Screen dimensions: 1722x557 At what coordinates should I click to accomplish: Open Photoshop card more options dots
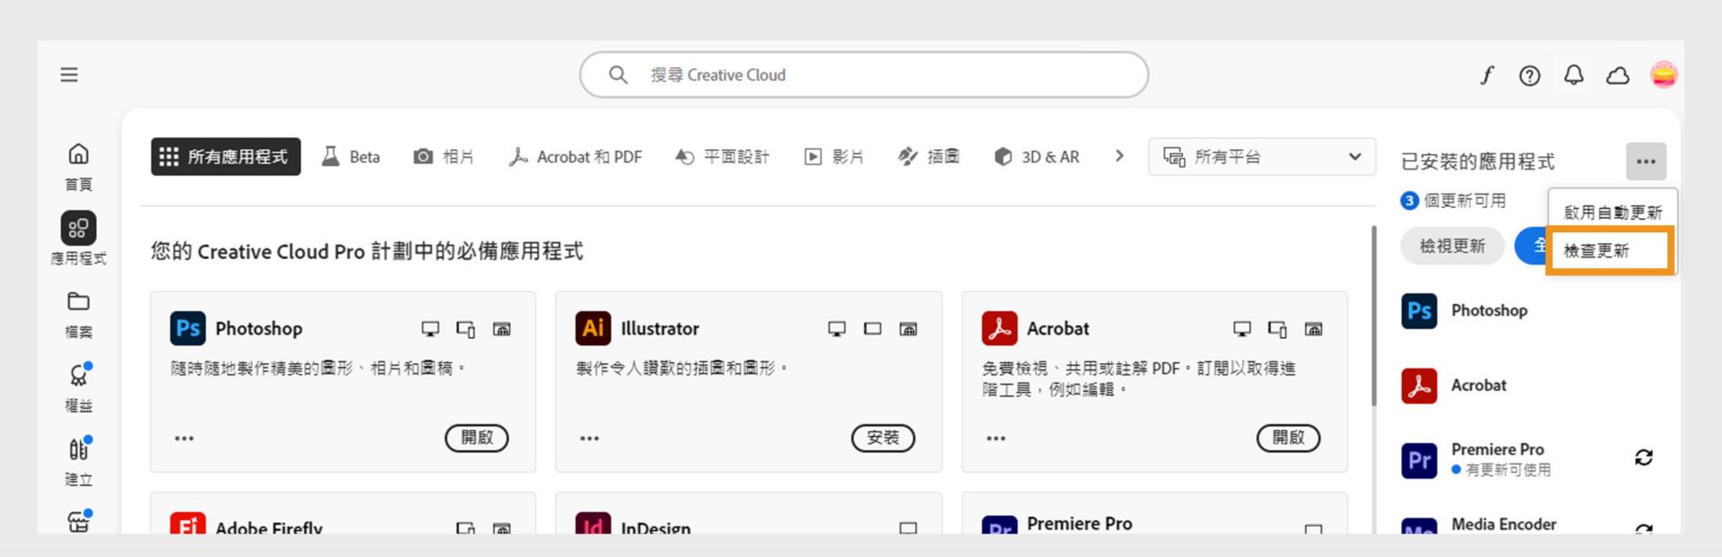(x=184, y=439)
